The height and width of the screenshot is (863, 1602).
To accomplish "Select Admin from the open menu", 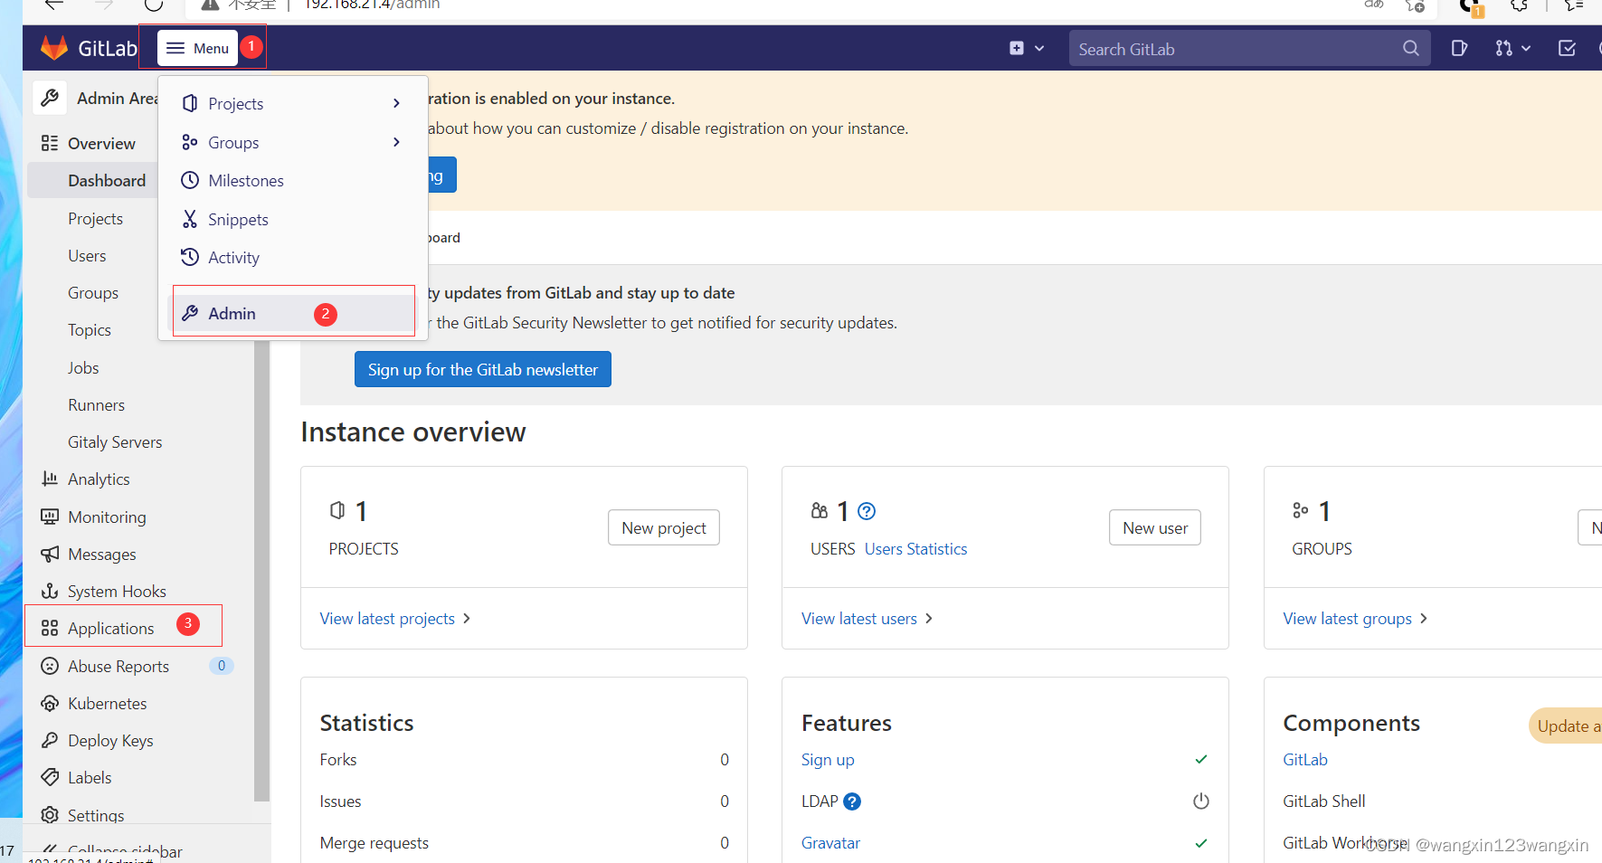I will 232,313.
